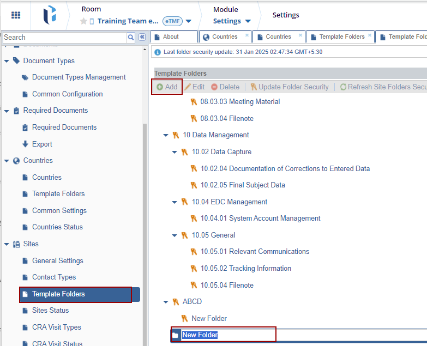Viewport: 427px width, 346px height.
Task: Click the Delete toolbar button
Action: (x=225, y=87)
